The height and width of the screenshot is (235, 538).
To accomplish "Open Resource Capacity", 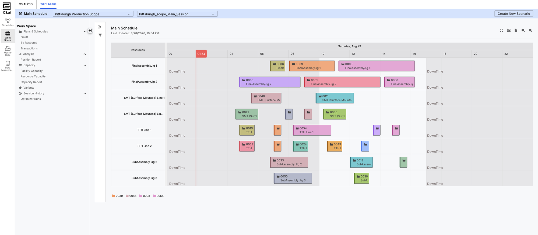I will (x=33, y=77).
